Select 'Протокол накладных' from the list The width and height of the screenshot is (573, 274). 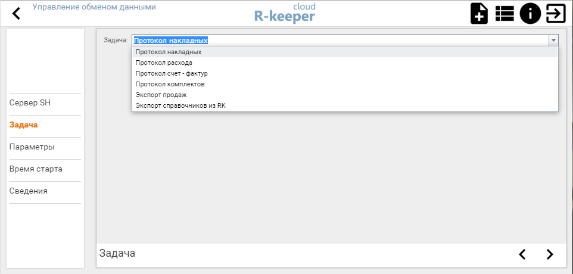click(169, 52)
